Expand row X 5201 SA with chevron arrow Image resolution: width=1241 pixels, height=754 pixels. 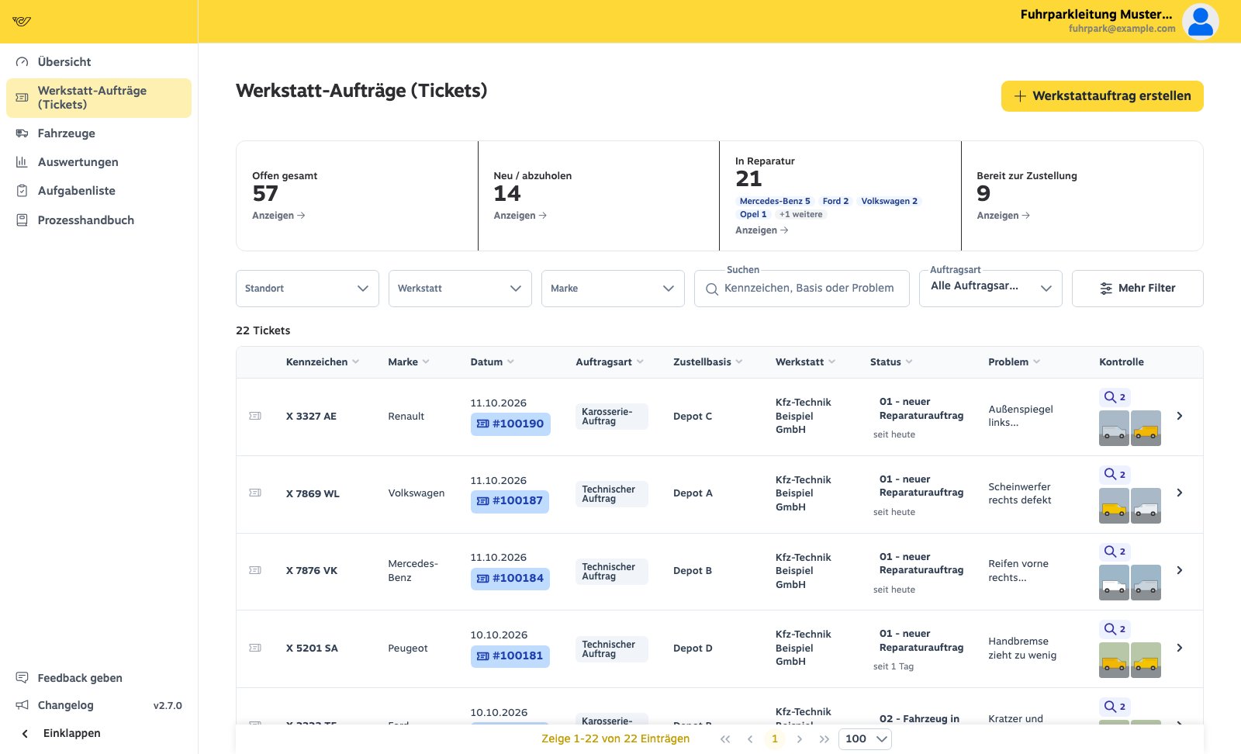pos(1180,649)
